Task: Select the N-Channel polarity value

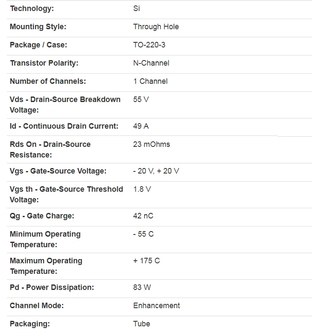Action: coord(151,63)
